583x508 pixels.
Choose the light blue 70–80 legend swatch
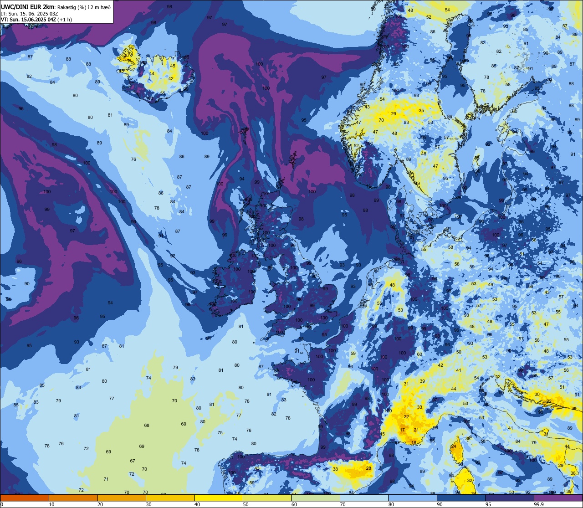pos(364,498)
